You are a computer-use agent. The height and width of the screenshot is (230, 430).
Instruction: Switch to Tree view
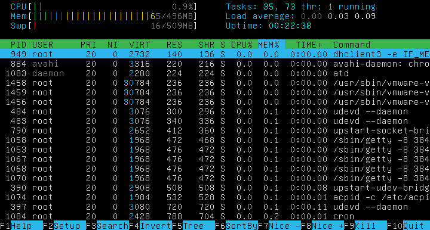(199, 226)
